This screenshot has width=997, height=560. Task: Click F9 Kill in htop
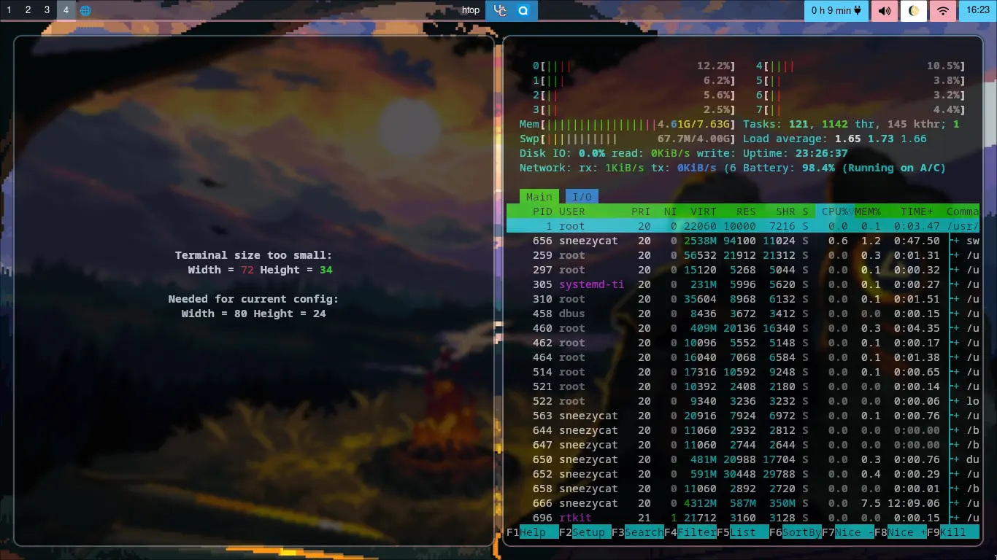click(953, 532)
